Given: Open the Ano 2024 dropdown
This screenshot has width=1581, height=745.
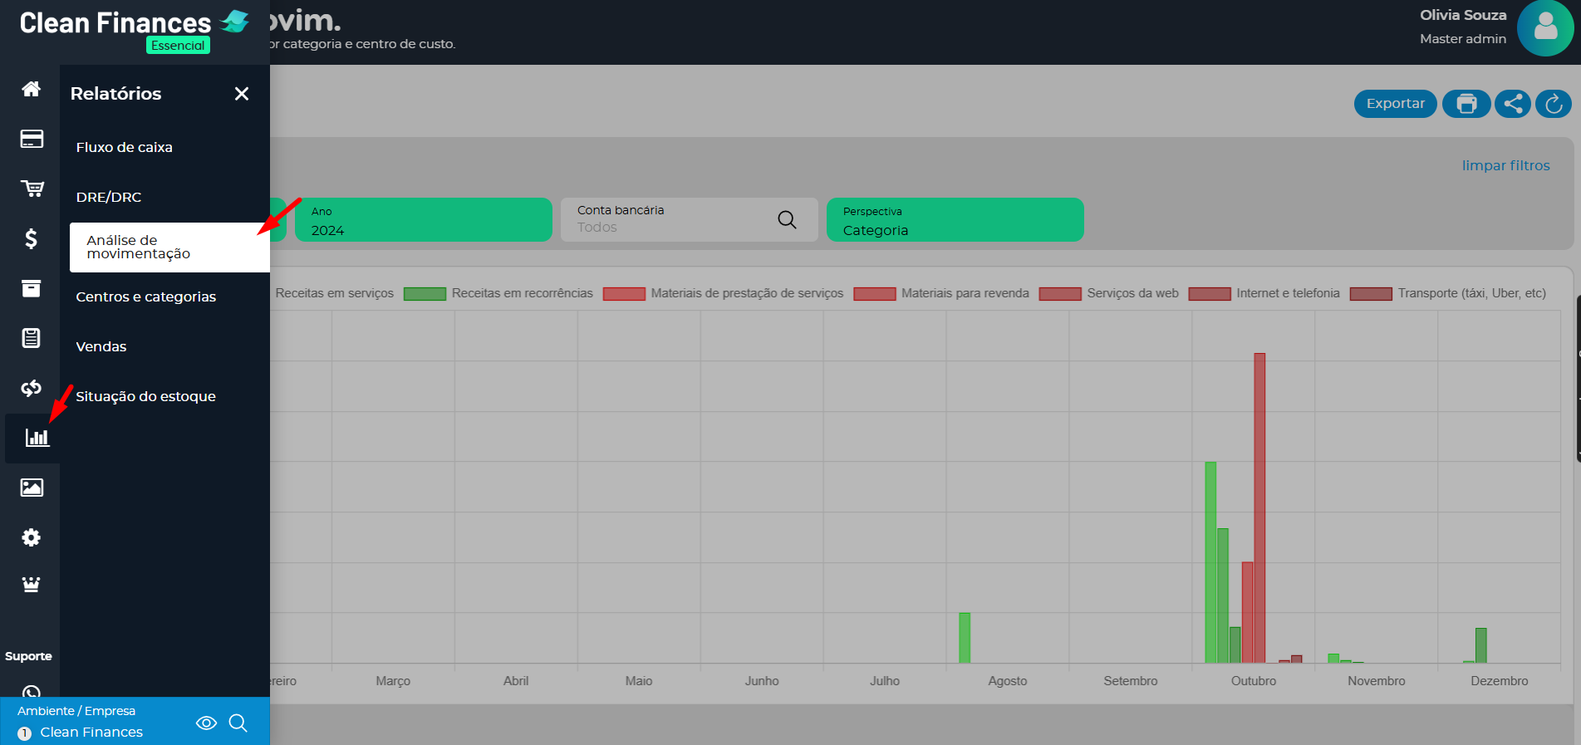Looking at the screenshot, I should (424, 220).
